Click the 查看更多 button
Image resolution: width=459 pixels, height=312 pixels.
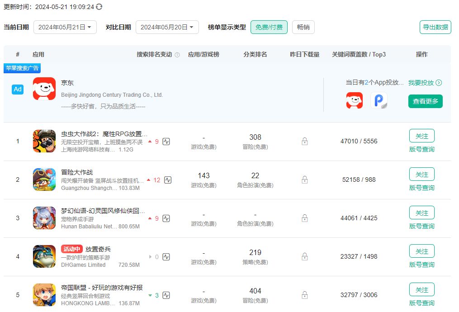(x=426, y=101)
